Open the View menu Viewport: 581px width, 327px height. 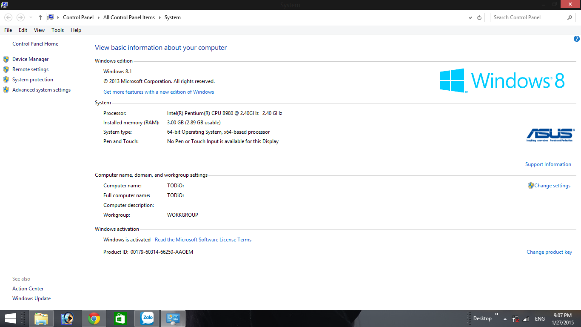(x=39, y=30)
